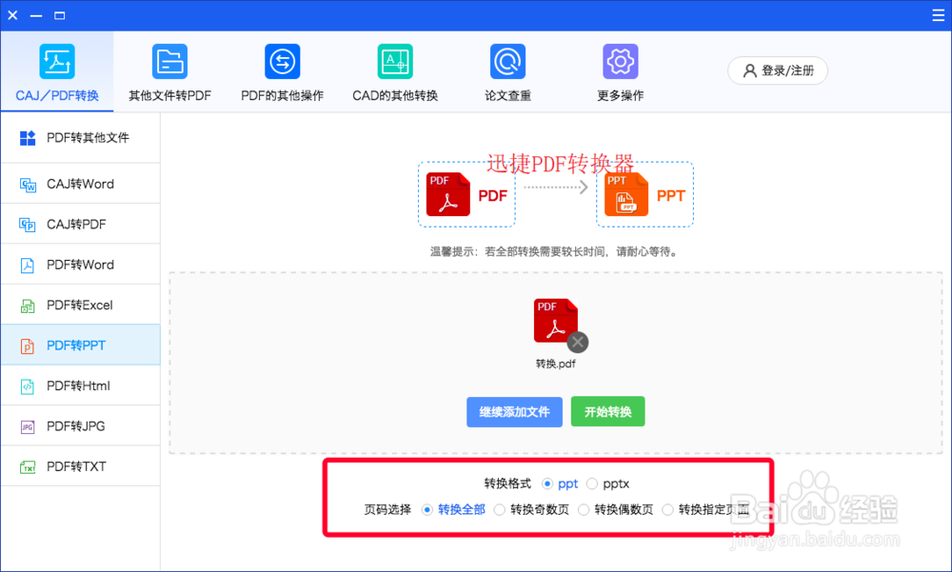The height and width of the screenshot is (572, 952).
Task: Switch to the CAD的其他转换 tab label
Action: click(395, 95)
